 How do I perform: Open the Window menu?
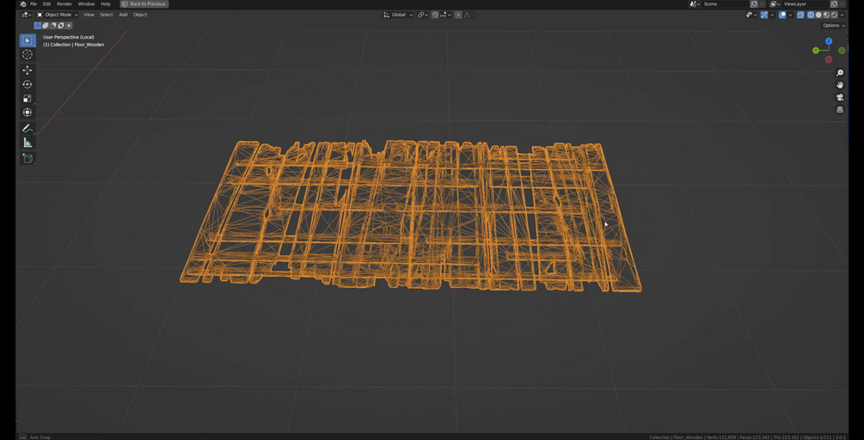(x=86, y=3)
